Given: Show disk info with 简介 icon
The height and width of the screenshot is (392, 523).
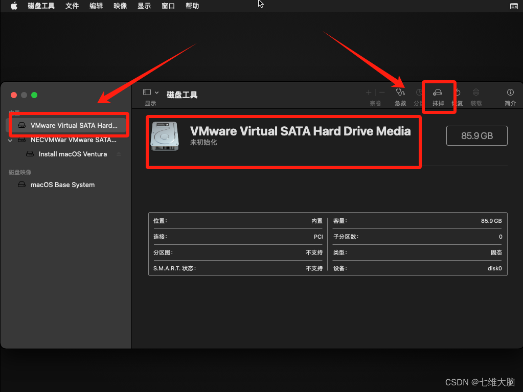Looking at the screenshot, I should pos(510,93).
